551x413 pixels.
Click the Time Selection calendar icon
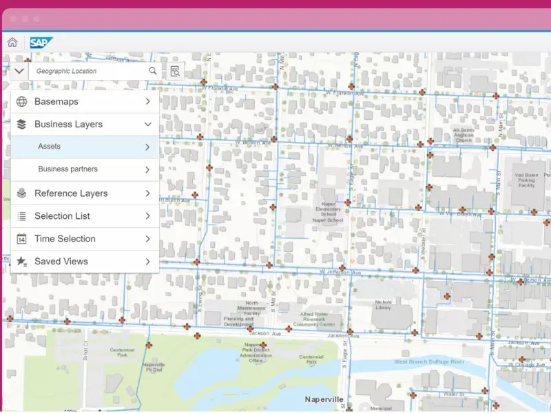point(22,239)
